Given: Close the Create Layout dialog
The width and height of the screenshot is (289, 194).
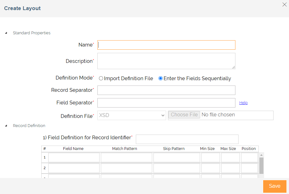Looking at the screenshot, I should tap(284, 4).
